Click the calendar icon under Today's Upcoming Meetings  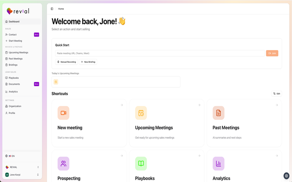tap(56, 82)
